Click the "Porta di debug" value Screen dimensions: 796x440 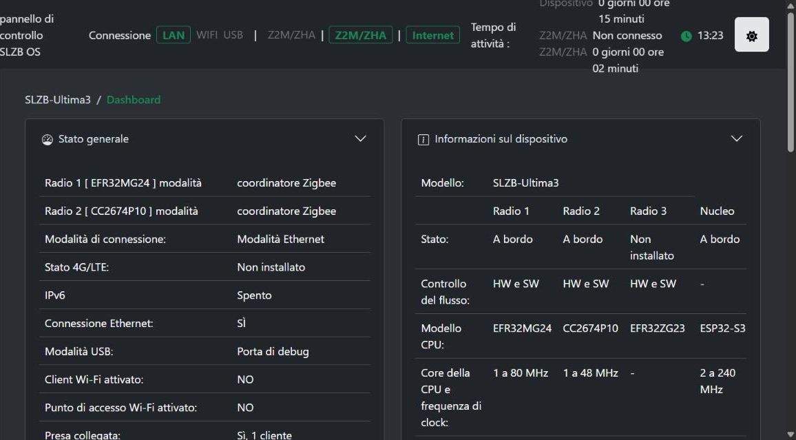(273, 351)
